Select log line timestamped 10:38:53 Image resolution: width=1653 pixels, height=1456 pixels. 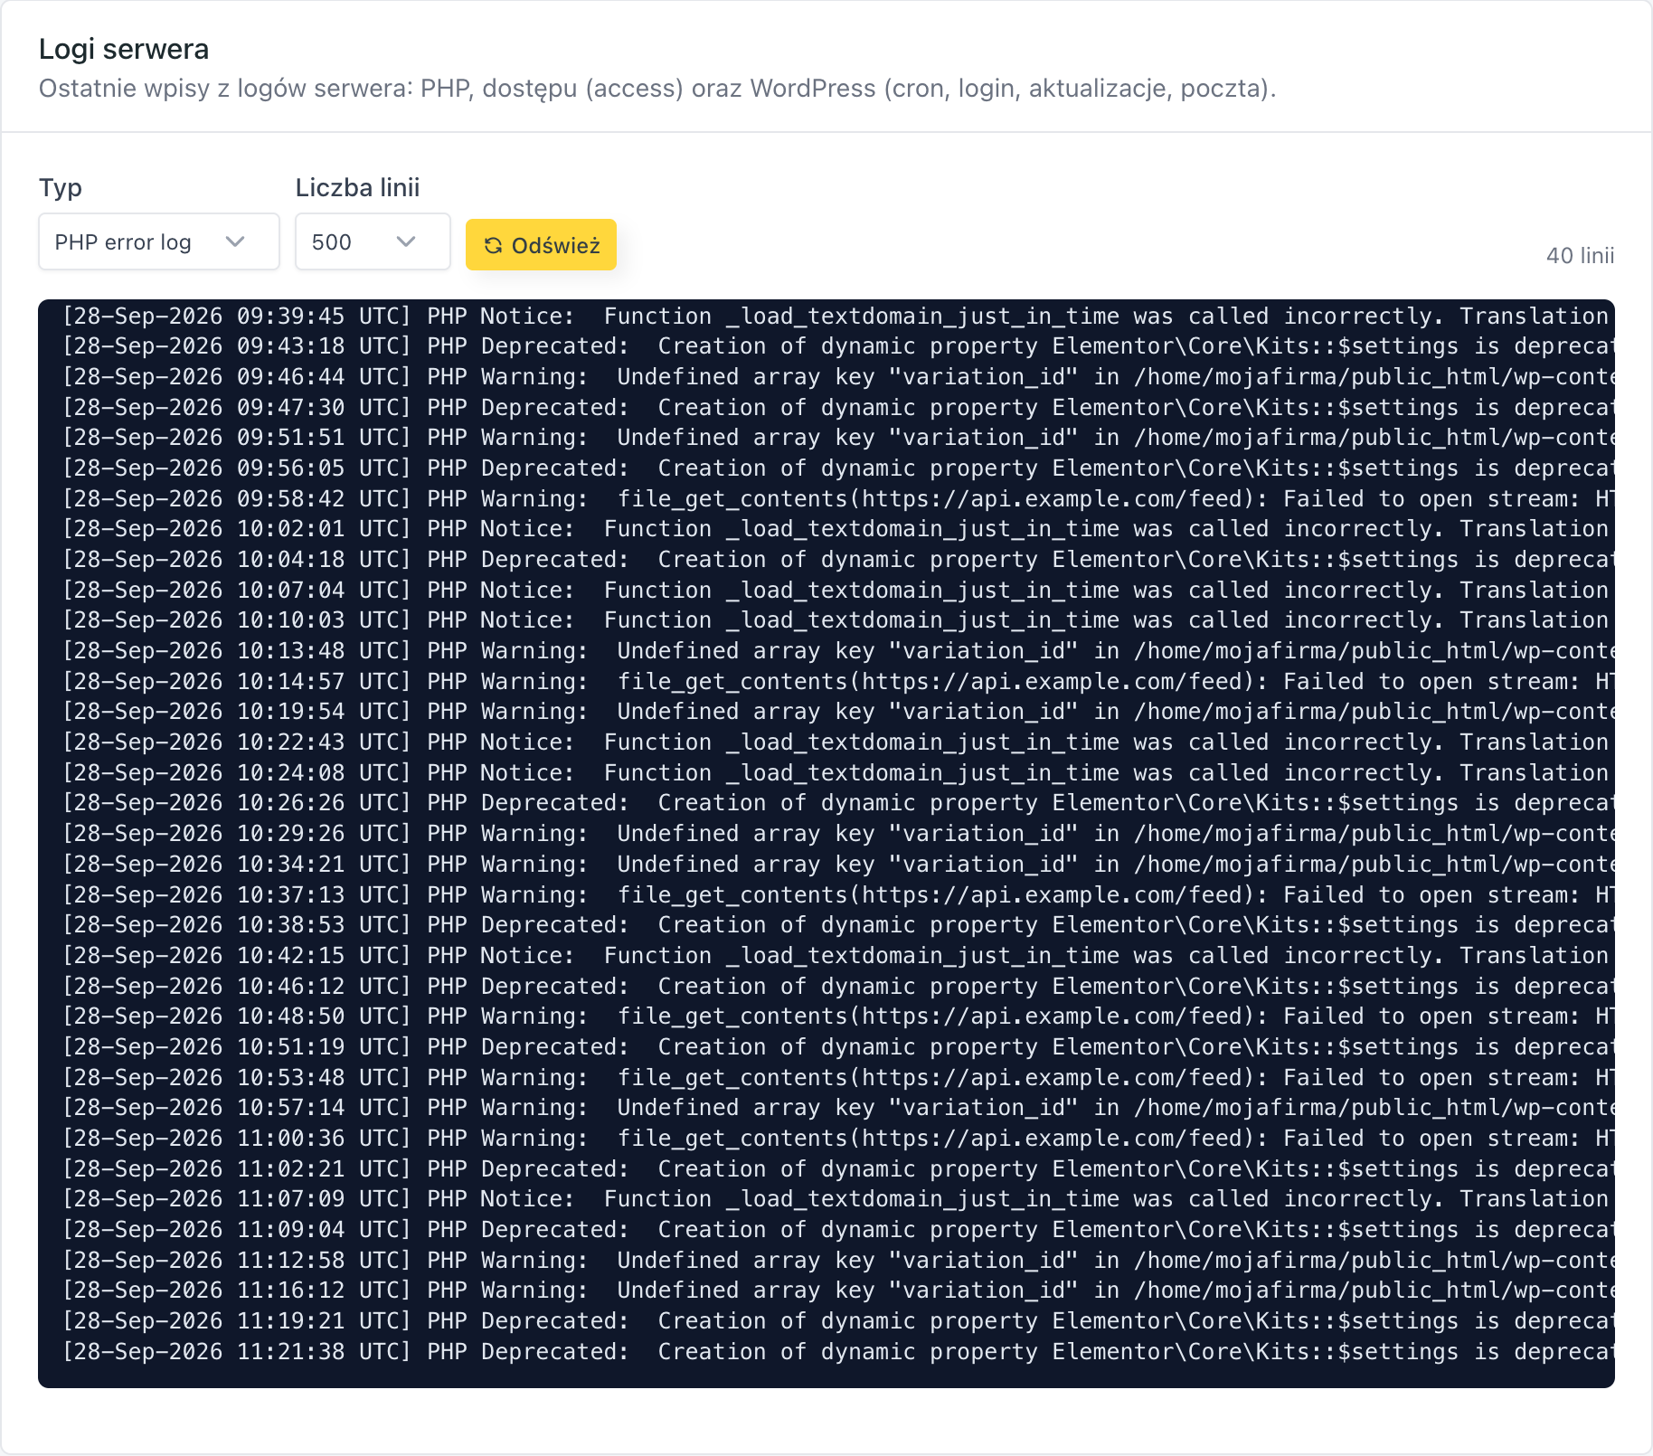pos(838,925)
